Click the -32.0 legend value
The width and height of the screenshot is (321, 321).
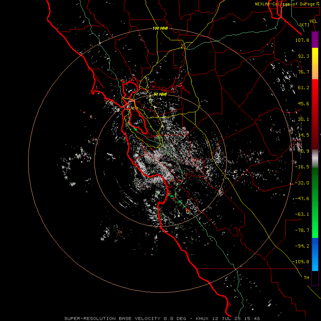click(x=302, y=183)
